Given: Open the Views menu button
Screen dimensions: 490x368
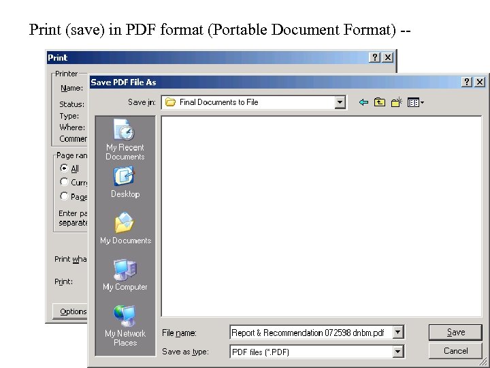Looking at the screenshot, I should pyautogui.click(x=416, y=102).
